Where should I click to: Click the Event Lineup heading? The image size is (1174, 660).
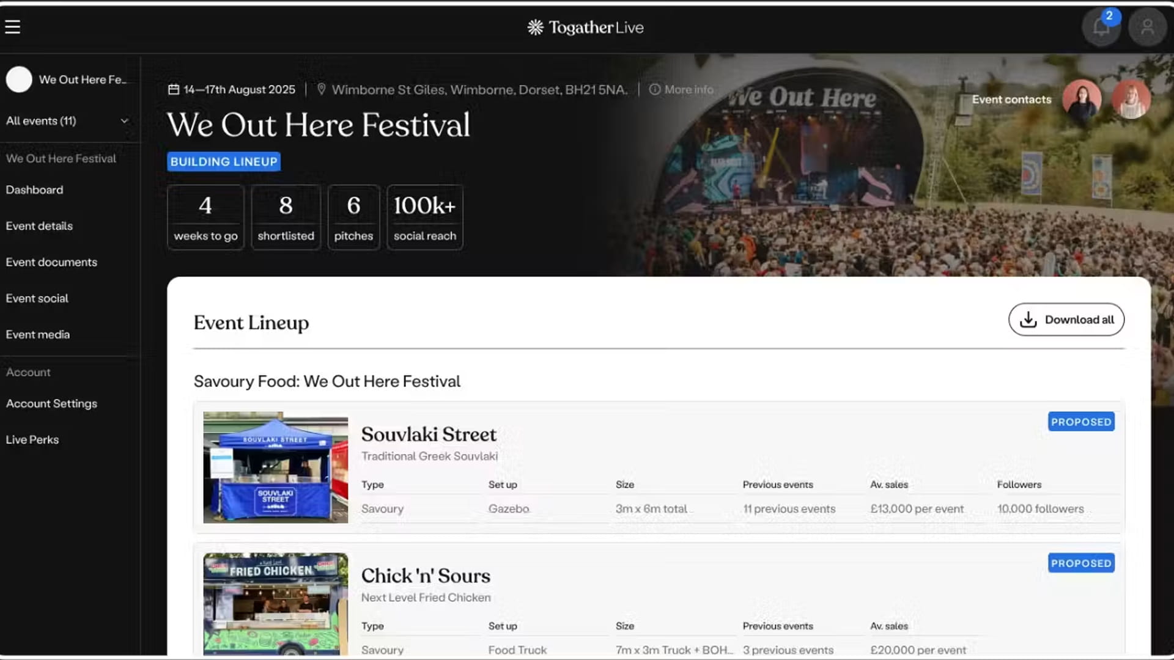pyautogui.click(x=251, y=323)
